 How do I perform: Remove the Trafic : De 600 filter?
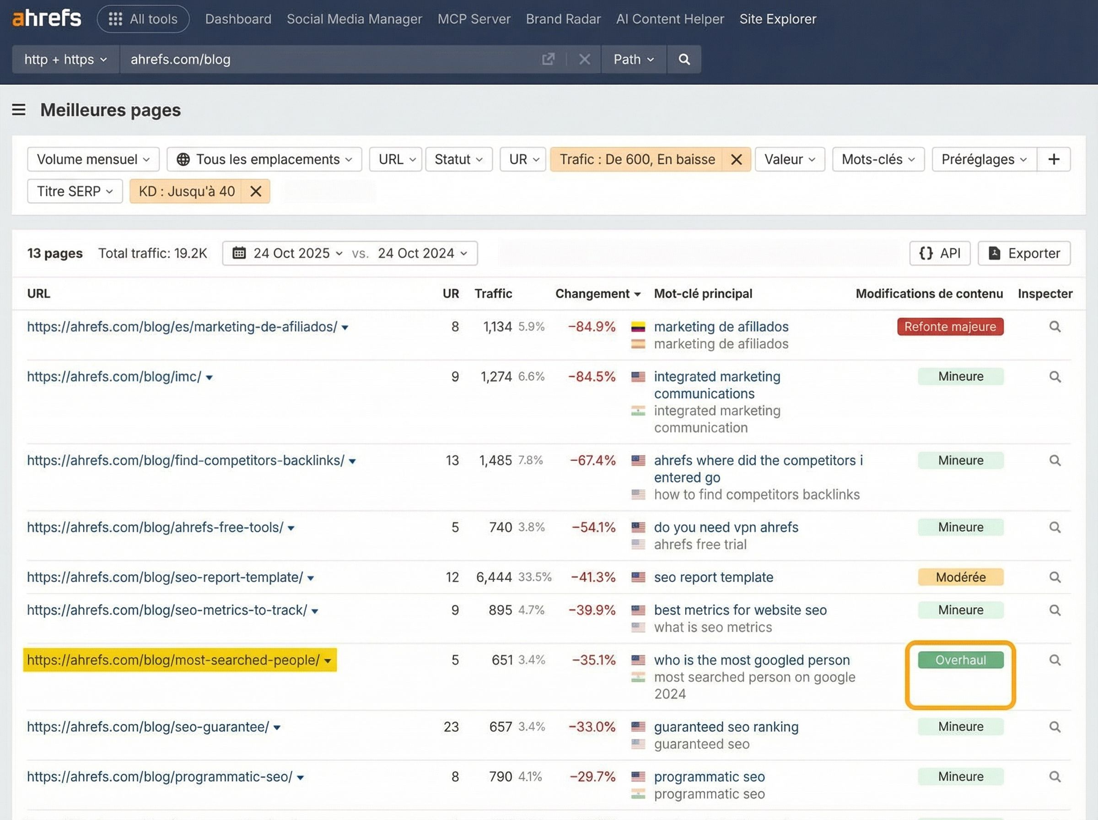(736, 159)
